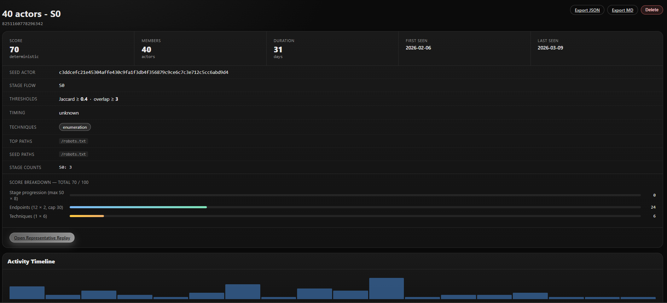Click the Duration 31 days card

(x=332, y=48)
